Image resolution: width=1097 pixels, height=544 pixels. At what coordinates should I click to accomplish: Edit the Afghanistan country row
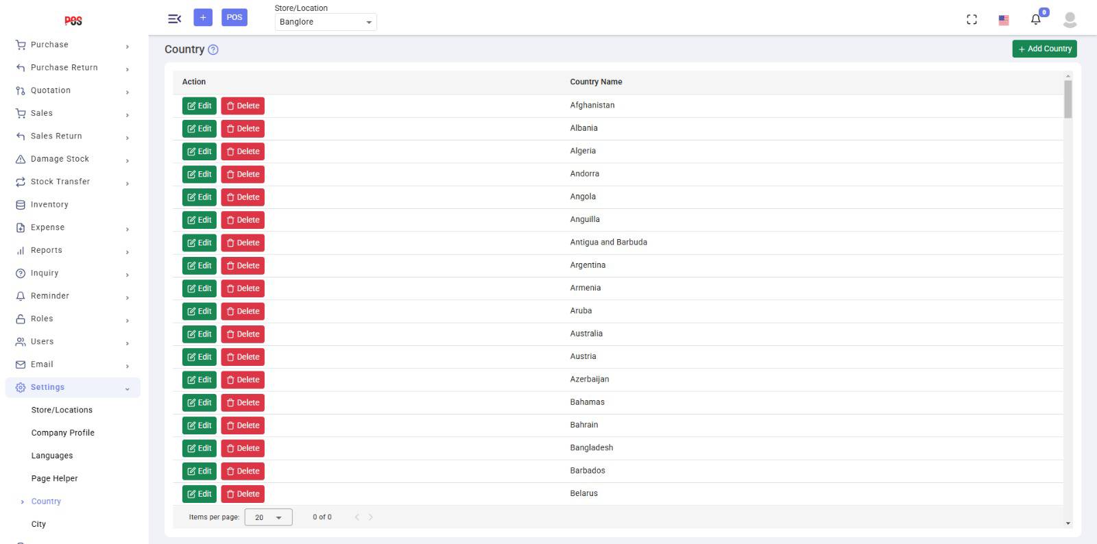200,106
